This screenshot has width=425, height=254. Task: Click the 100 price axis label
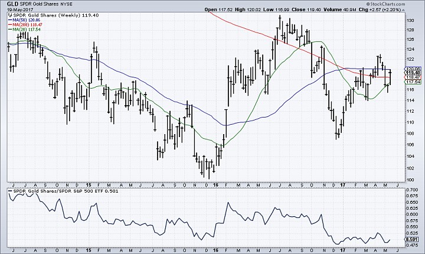(410, 180)
